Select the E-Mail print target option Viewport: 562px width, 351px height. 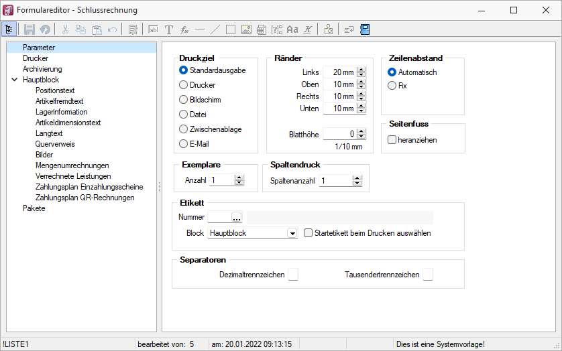183,144
